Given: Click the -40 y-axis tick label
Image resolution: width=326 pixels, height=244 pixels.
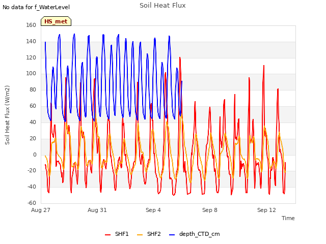Looking at the screenshot, I should [32, 187].
